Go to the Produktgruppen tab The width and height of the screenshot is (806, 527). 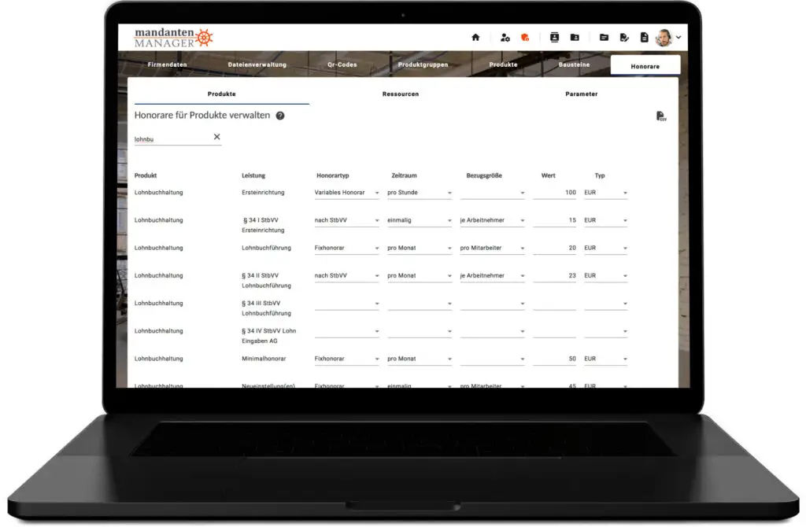point(423,64)
